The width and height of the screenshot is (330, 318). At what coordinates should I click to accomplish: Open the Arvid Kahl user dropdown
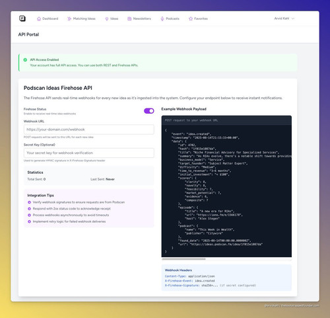point(284,19)
